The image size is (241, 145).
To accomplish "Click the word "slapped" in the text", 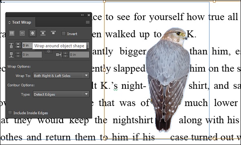I will 129,69.
